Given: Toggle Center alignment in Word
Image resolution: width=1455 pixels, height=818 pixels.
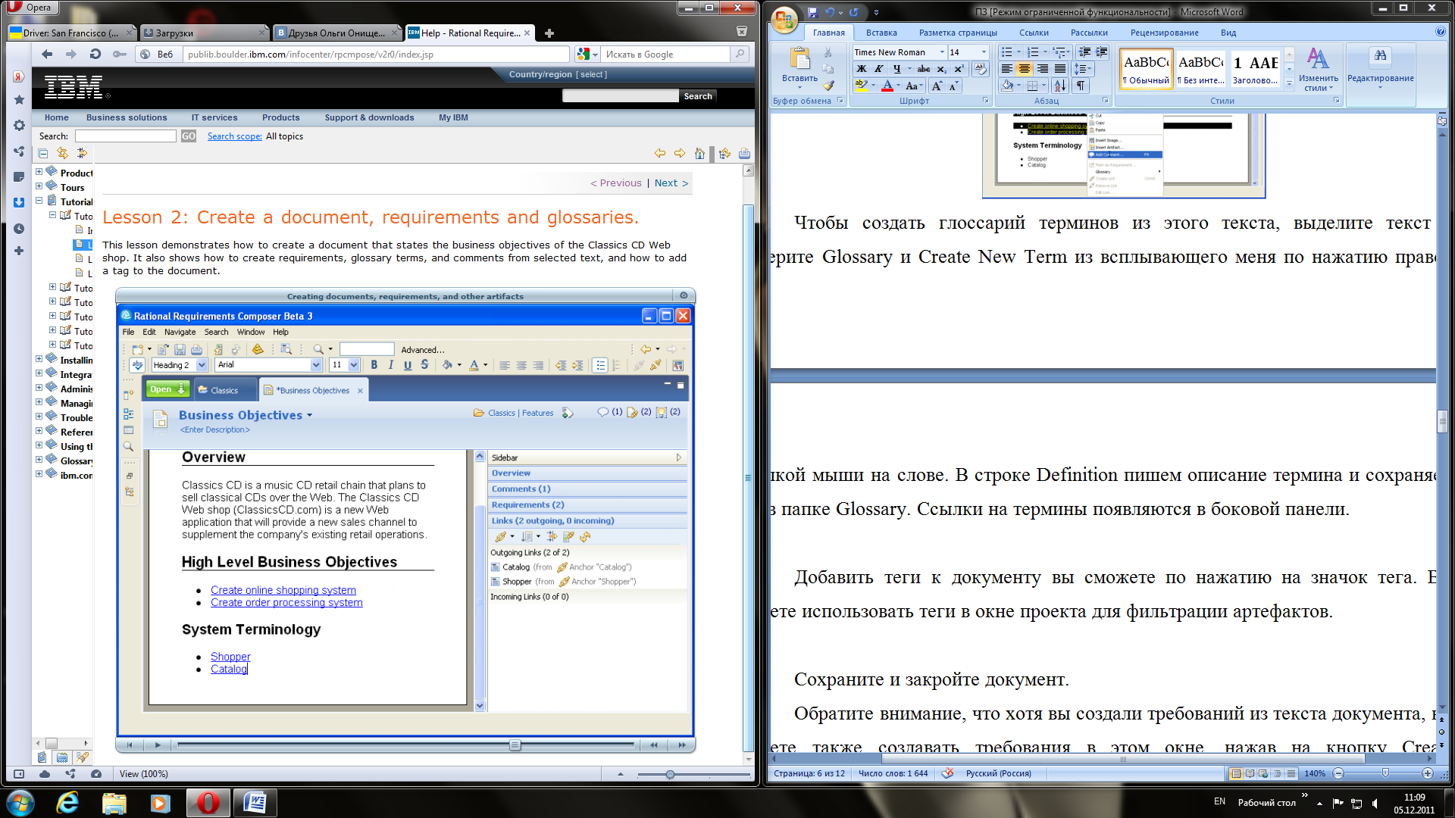Looking at the screenshot, I should (1024, 68).
